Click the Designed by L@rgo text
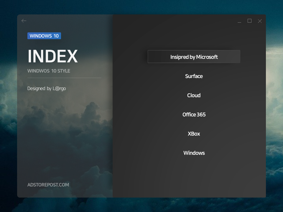Image resolution: width=283 pixels, height=212 pixels. (47, 89)
